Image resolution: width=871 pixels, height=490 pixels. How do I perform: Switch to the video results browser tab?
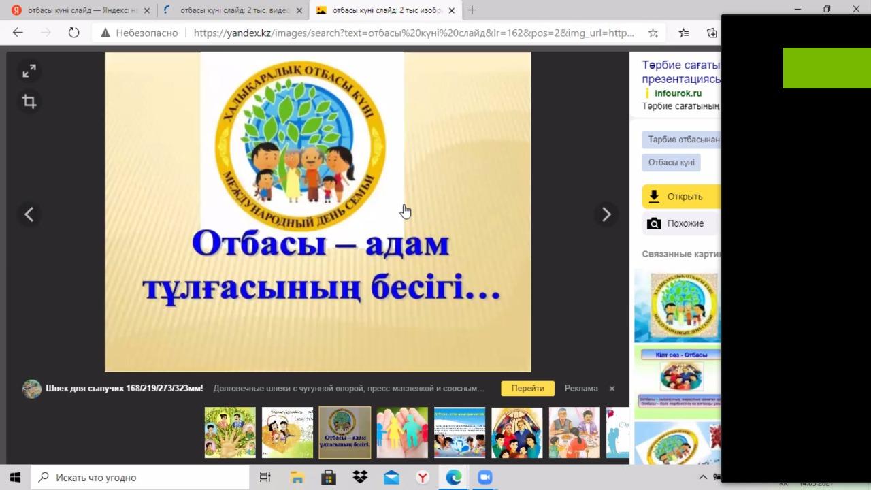point(231,10)
